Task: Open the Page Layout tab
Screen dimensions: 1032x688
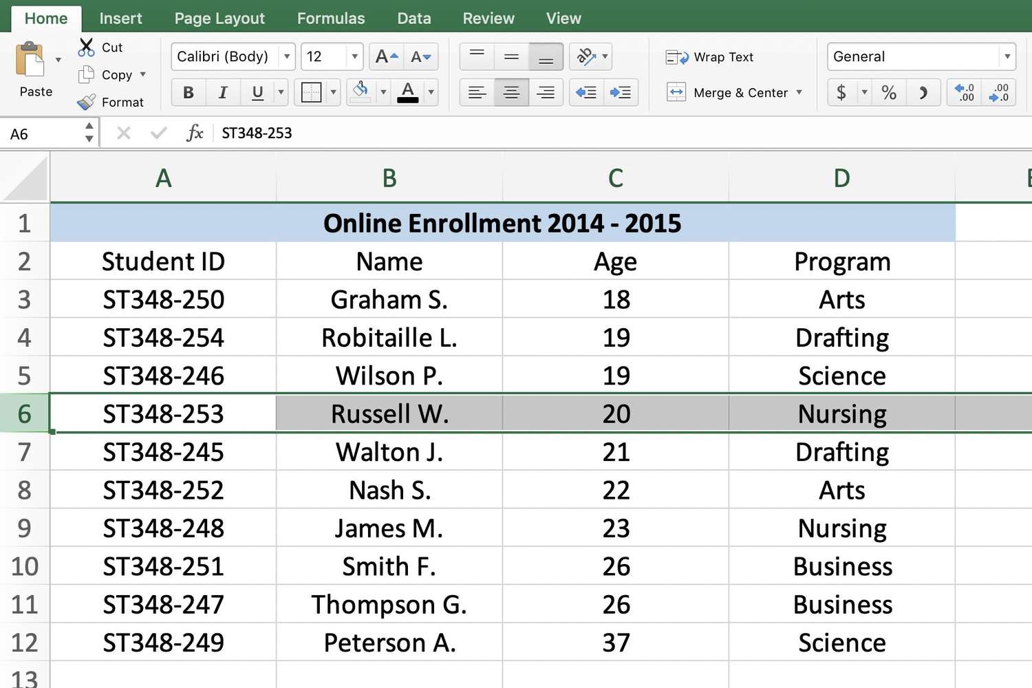Action: pyautogui.click(x=219, y=19)
